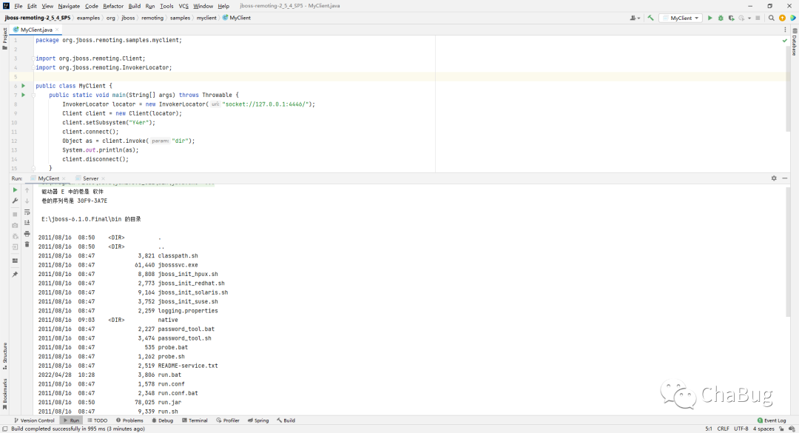Click the read-only lock icon in status bar
This screenshot has width=799, height=433.
point(781,429)
